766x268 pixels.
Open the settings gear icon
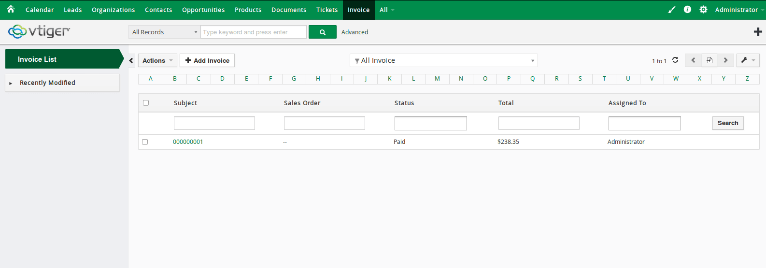(703, 10)
